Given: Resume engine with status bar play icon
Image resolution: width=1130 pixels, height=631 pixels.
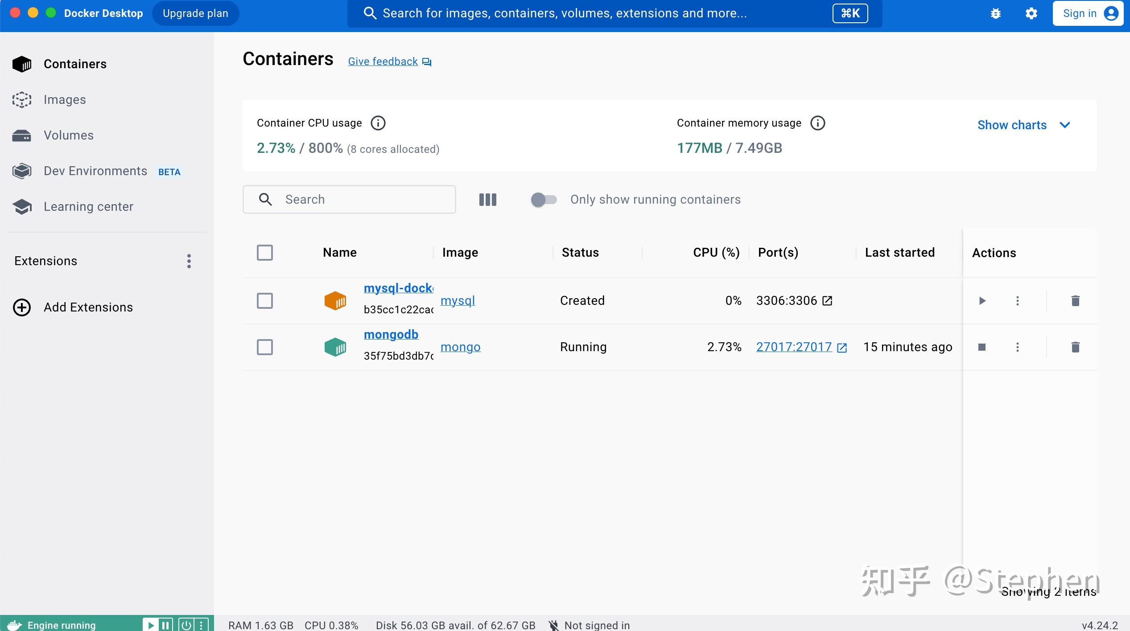Looking at the screenshot, I should click(151, 625).
